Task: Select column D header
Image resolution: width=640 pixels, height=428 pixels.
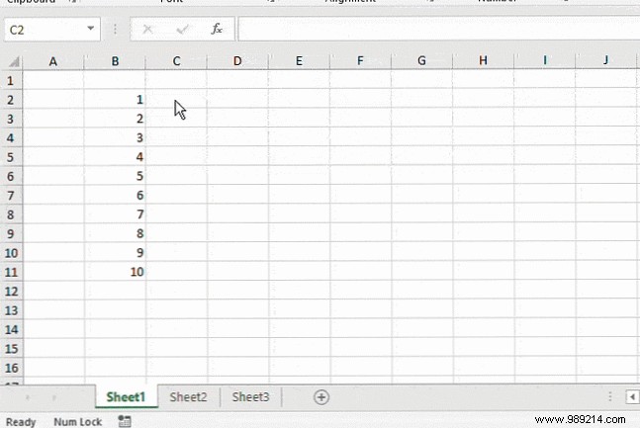Action: click(x=237, y=61)
